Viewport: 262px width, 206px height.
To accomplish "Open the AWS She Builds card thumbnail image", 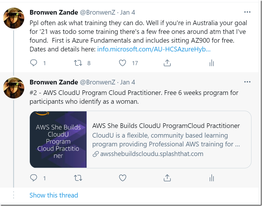I will point(58,139).
